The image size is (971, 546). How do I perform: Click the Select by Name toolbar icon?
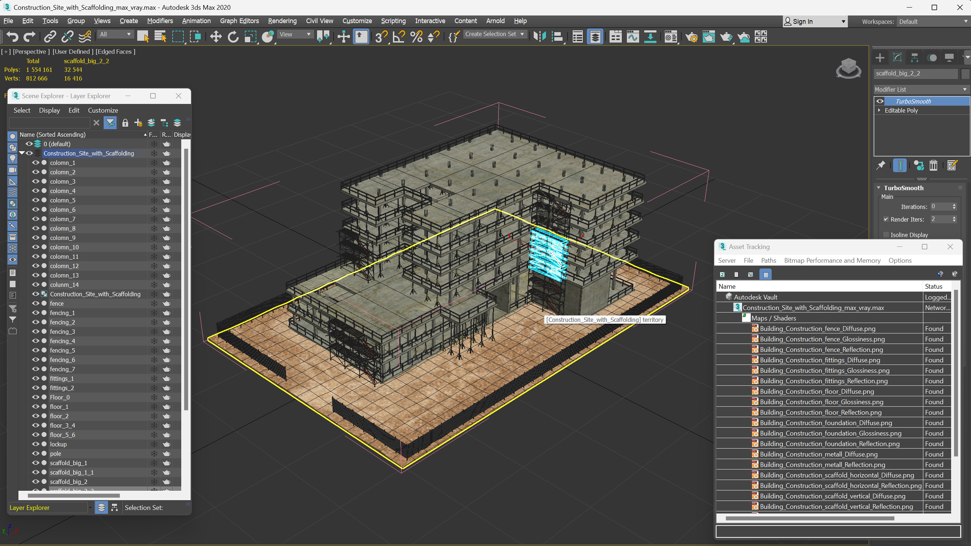[161, 36]
